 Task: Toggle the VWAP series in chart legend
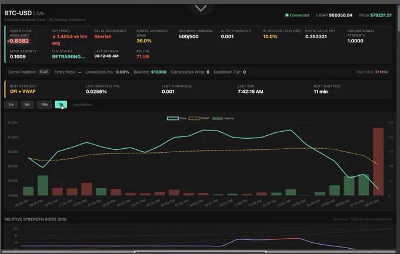click(x=199, y=118)
